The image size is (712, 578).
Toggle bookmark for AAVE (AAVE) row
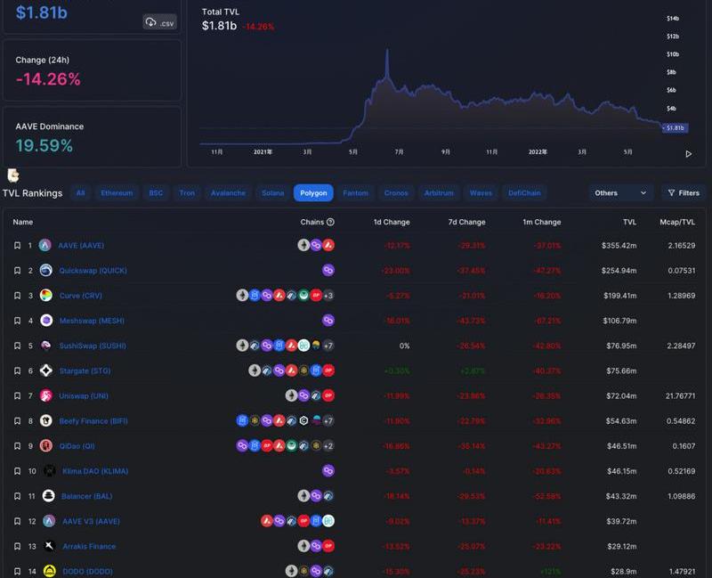tap(17, 245)
